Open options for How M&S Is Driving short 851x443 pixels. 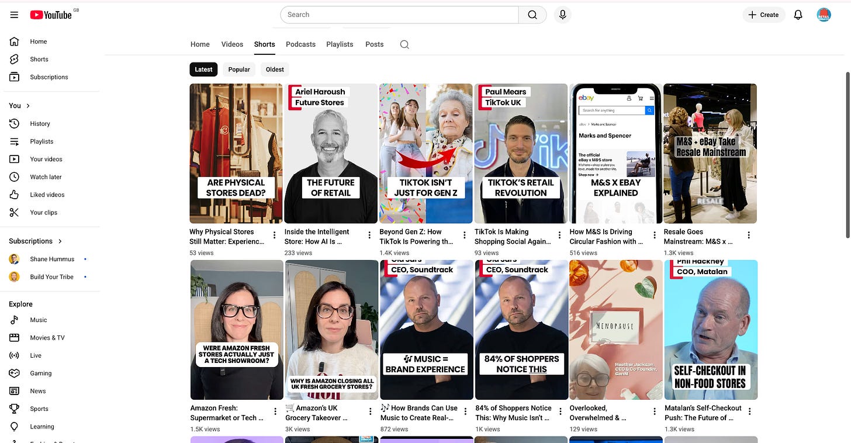coord(654,235)
